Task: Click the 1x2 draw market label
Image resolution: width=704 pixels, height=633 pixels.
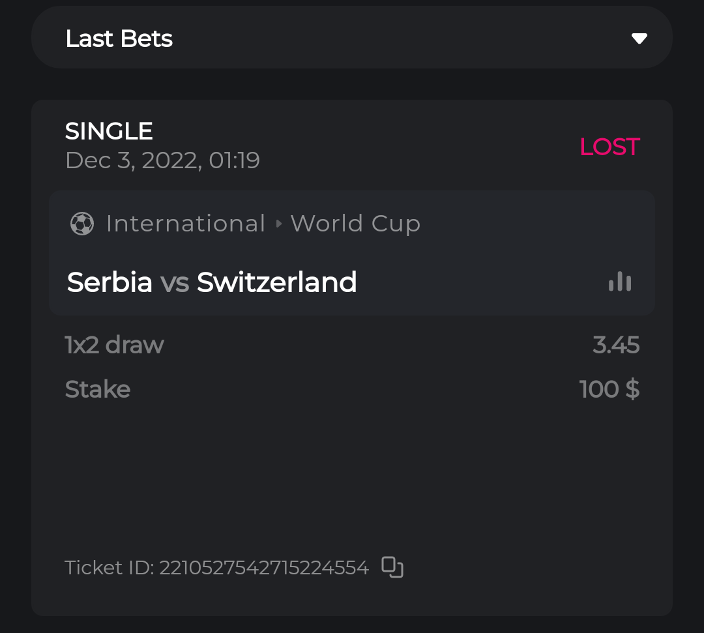Action: (x=114, y=345)
